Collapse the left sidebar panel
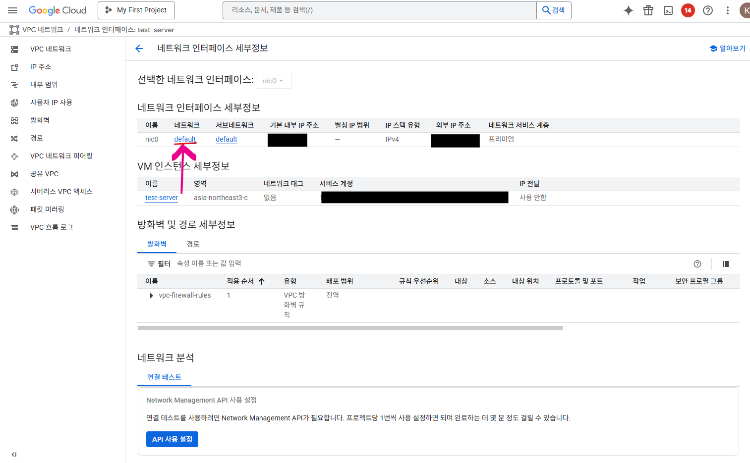 tap(14, 454)
